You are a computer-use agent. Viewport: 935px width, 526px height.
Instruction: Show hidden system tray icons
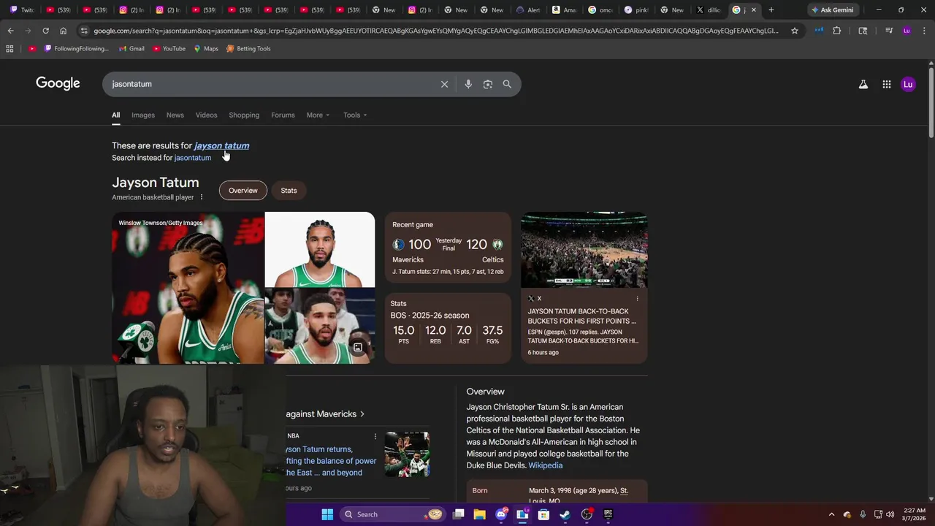coord(831,514)
